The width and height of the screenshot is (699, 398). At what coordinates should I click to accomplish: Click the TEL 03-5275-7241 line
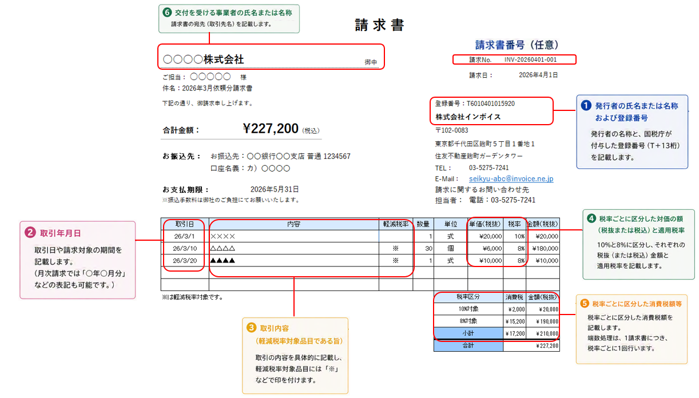472,168
